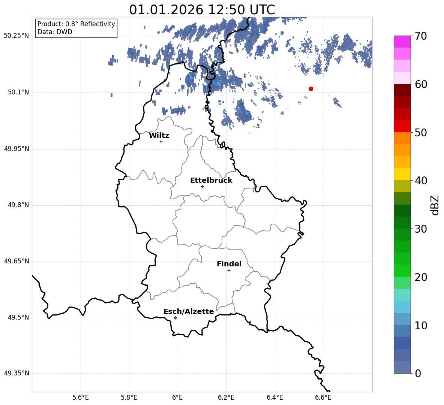Screen dimensions: 444x405
Task: Click the cyan colorbar segment below 20
Action: click(402, 295)
